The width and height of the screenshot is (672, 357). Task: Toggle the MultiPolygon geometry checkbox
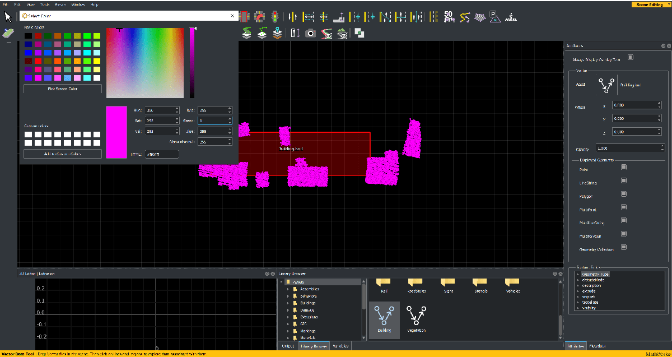624,235
